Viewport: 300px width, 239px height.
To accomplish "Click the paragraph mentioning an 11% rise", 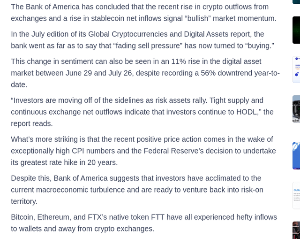I will click(145, 73).
